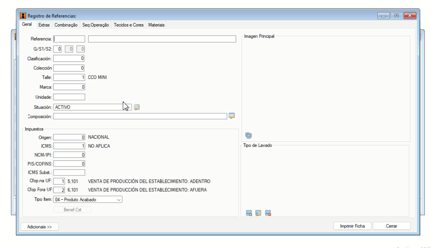
Task: Click the NACIONAL origin label
Action: pos(99,137)
